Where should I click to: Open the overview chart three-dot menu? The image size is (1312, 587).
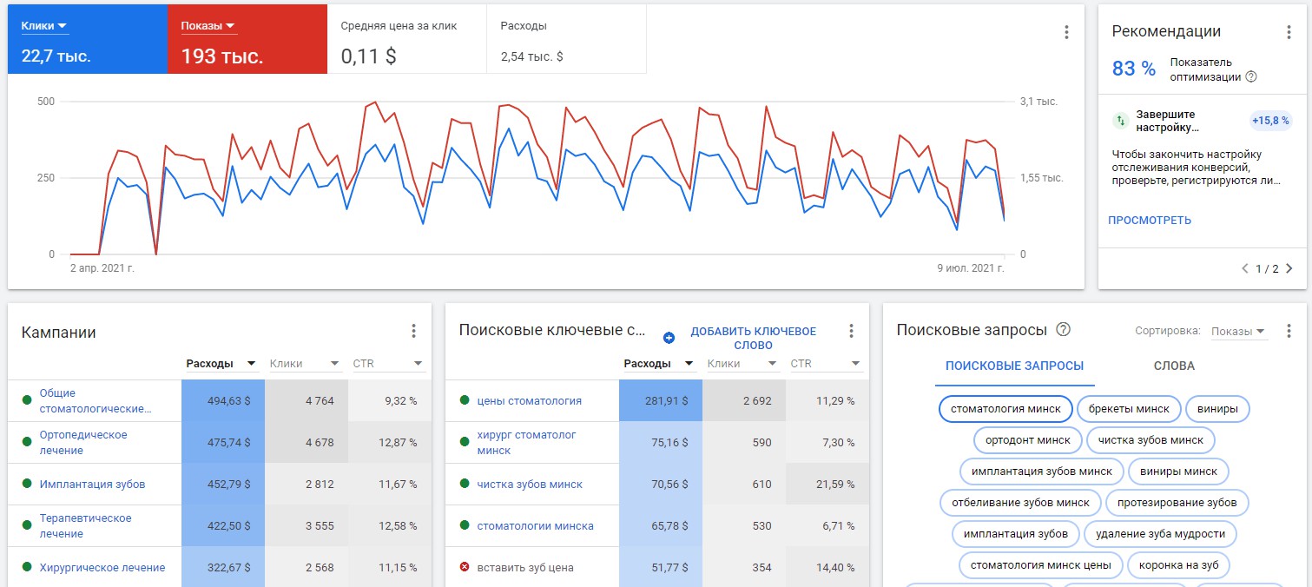(1066, 32)
